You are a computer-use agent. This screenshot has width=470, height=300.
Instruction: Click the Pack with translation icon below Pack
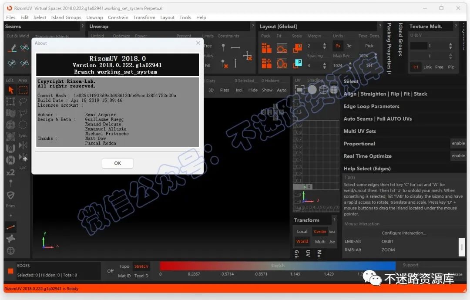[266, 63]
